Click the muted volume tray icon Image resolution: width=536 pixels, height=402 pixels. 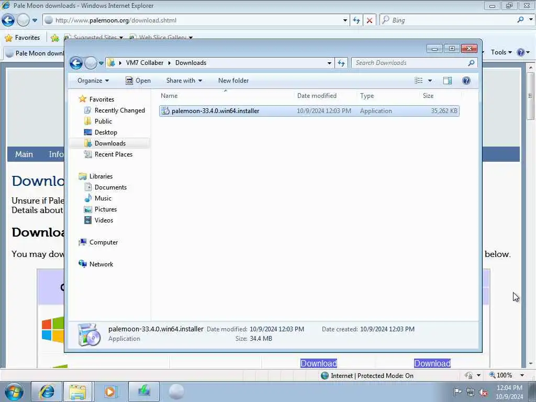tap(483, 392)
